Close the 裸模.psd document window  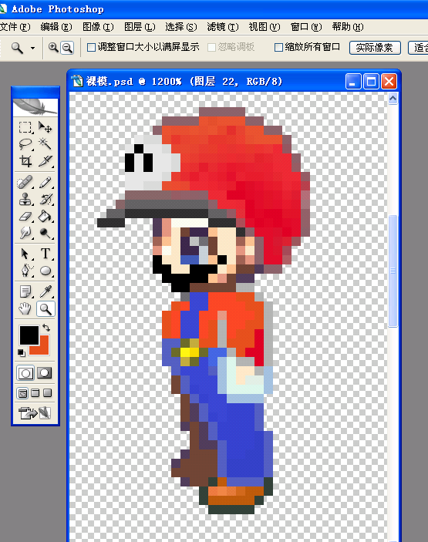pyautogui.click(x=389, y=82)
